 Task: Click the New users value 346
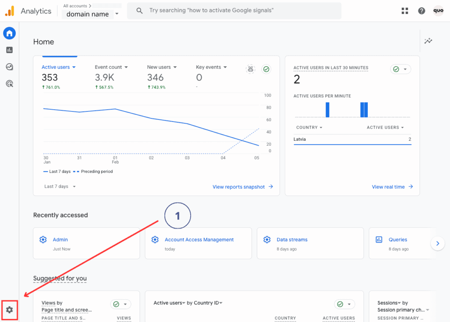[155, 77]
